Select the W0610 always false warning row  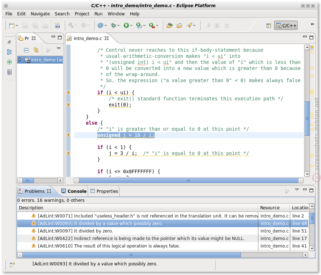click(x=163, y=246)
